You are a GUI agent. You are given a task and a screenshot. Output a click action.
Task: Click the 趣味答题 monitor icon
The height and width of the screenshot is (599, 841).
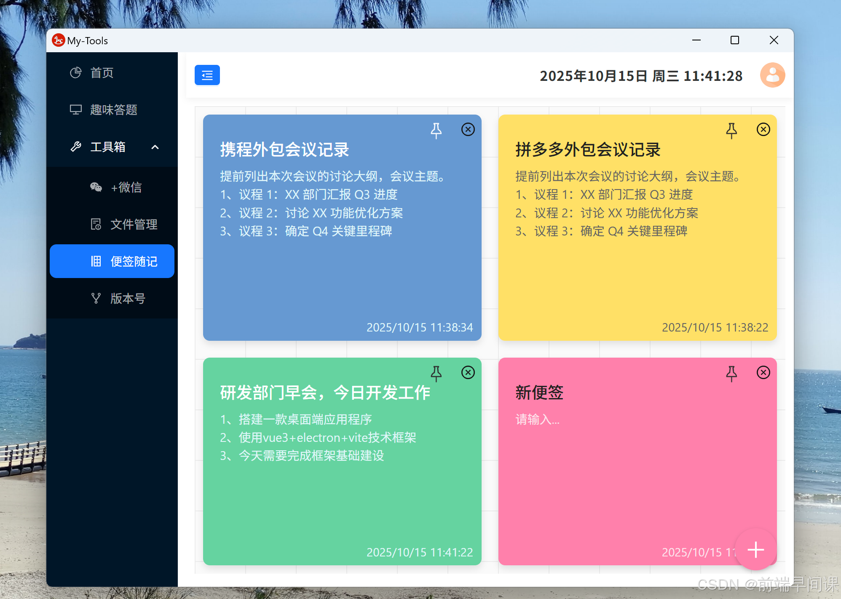point(76,110)
